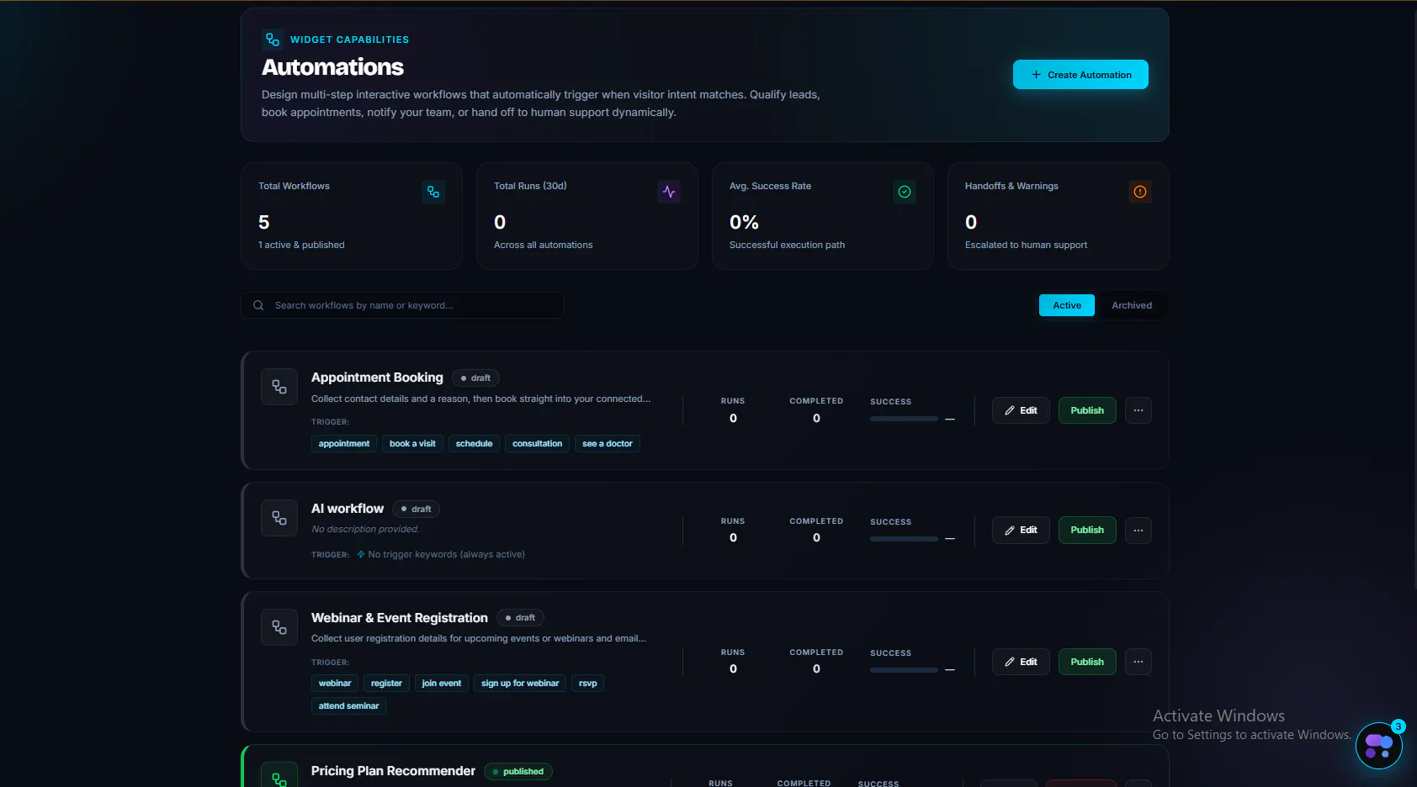The width and height of the screenshot is (1417, 787).
Task: Focus the search workflows input field
Action: [402, 305]
